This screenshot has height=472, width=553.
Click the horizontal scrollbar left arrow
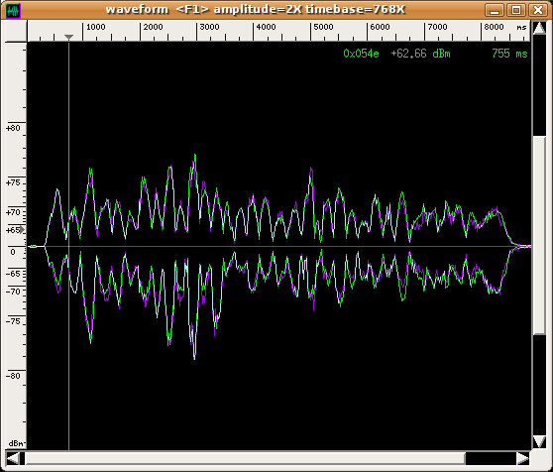click(x=13, y=458)
